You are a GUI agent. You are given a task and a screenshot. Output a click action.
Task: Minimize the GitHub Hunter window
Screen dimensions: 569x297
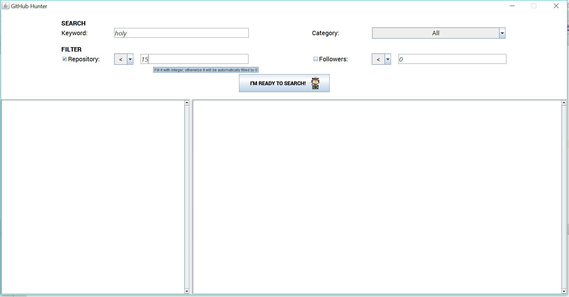pos(512,6)
